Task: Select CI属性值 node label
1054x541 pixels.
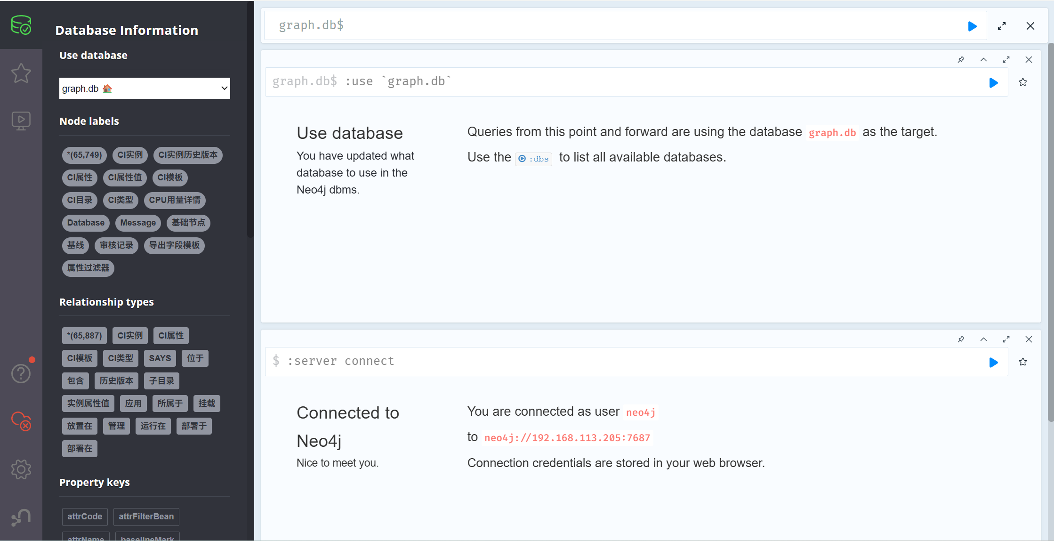Action: (125, 178)
